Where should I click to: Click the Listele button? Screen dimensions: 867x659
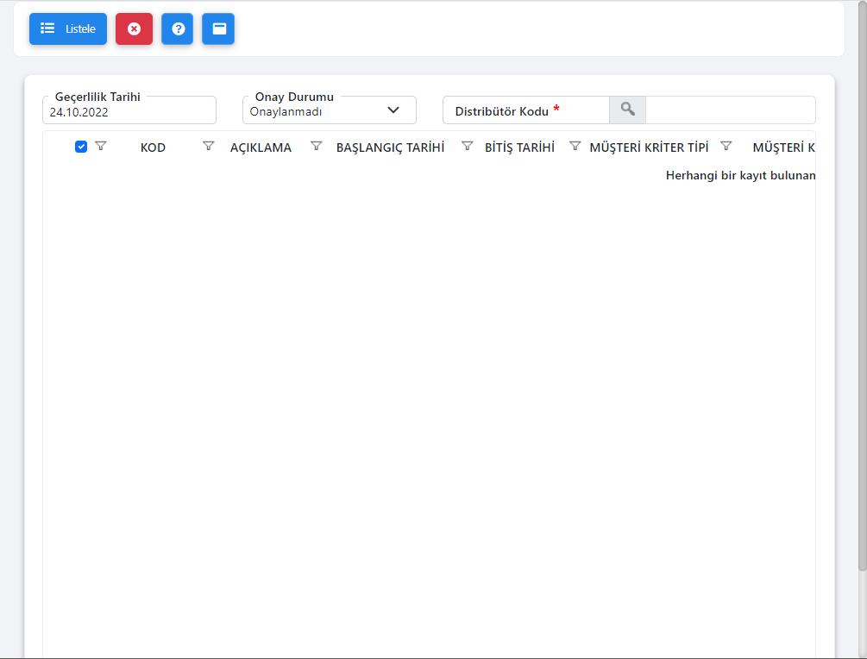coord(68,28)
